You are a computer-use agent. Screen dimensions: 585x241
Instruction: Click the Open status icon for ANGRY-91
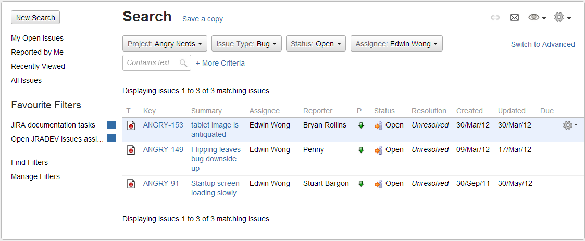[x=379, y=184]
